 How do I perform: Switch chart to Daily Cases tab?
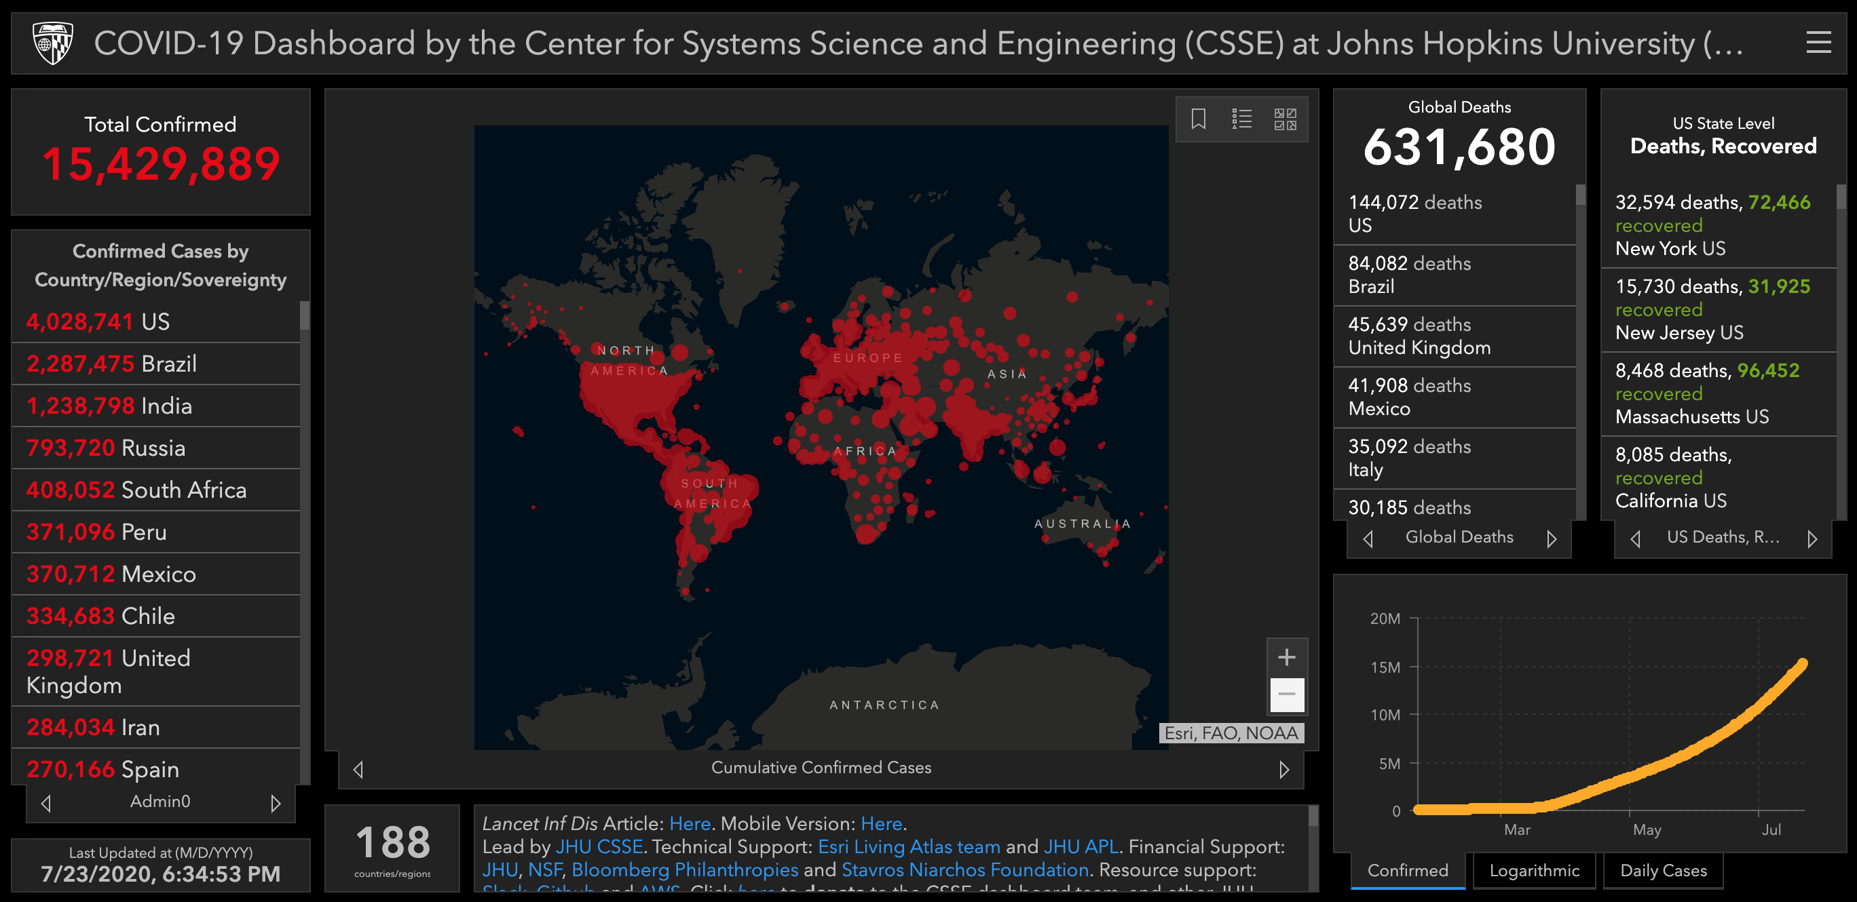[1663, 870]
